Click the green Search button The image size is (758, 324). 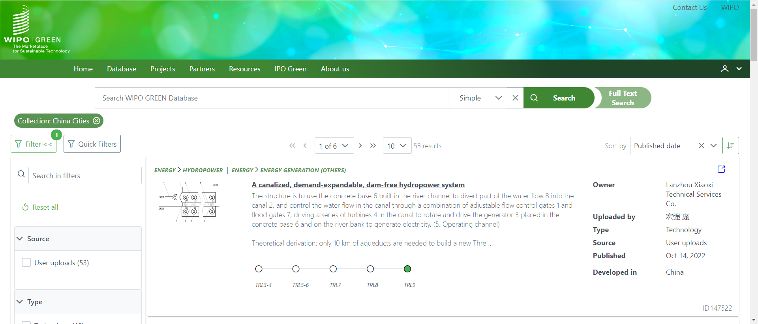coord(557,98)
